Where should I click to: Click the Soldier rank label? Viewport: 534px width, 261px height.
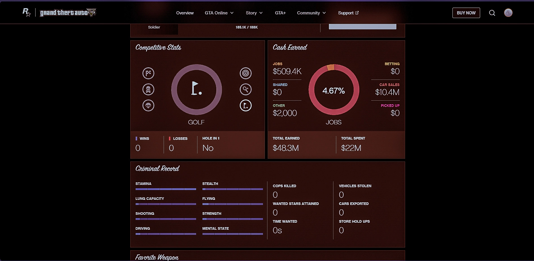[x=154, y=27]
